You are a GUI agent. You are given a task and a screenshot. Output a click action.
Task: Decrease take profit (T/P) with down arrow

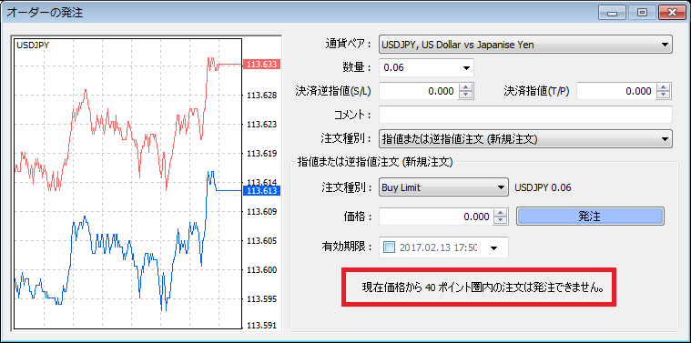click(x=664, y=96)
